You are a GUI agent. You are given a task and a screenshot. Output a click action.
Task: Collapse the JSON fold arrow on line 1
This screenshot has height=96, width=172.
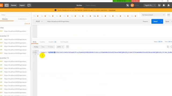pos(36,51)
